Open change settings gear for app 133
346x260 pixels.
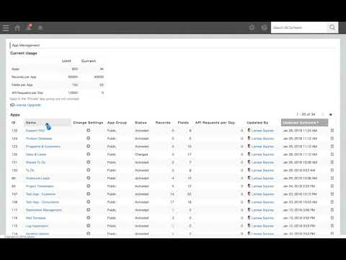pyautogui.click(x=88, y=130)
